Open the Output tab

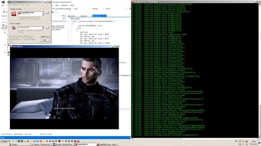[50, 134]
